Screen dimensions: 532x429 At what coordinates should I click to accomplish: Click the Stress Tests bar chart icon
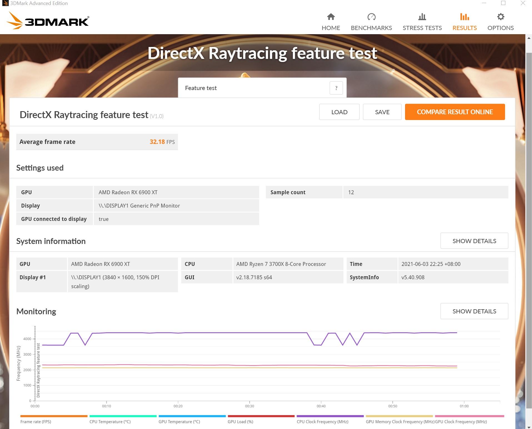click(x=422, y=17)
